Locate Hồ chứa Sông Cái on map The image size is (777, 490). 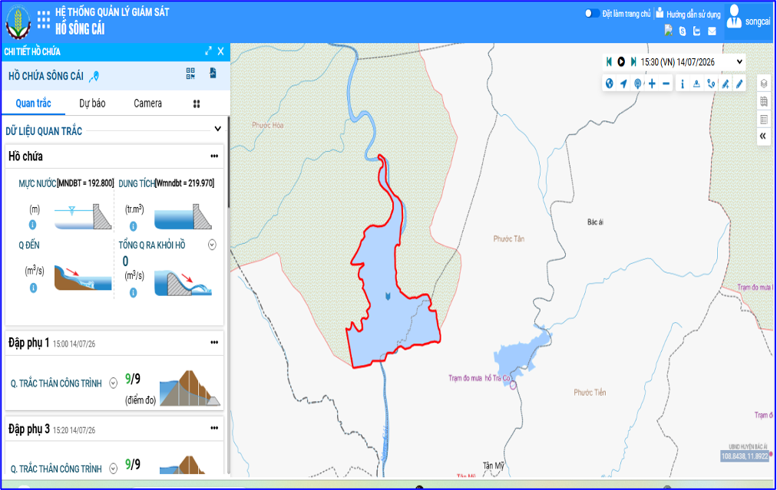coord(94,76)
